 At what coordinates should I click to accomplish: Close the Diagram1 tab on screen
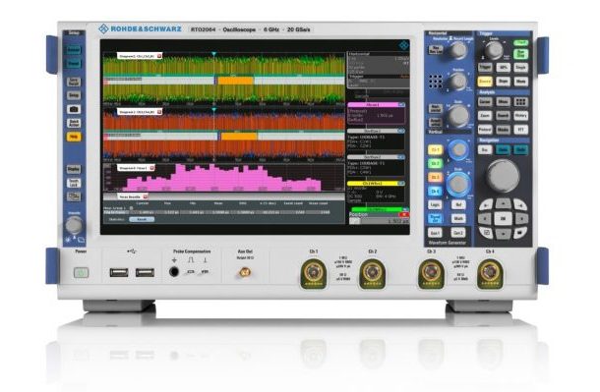(159, 56)
